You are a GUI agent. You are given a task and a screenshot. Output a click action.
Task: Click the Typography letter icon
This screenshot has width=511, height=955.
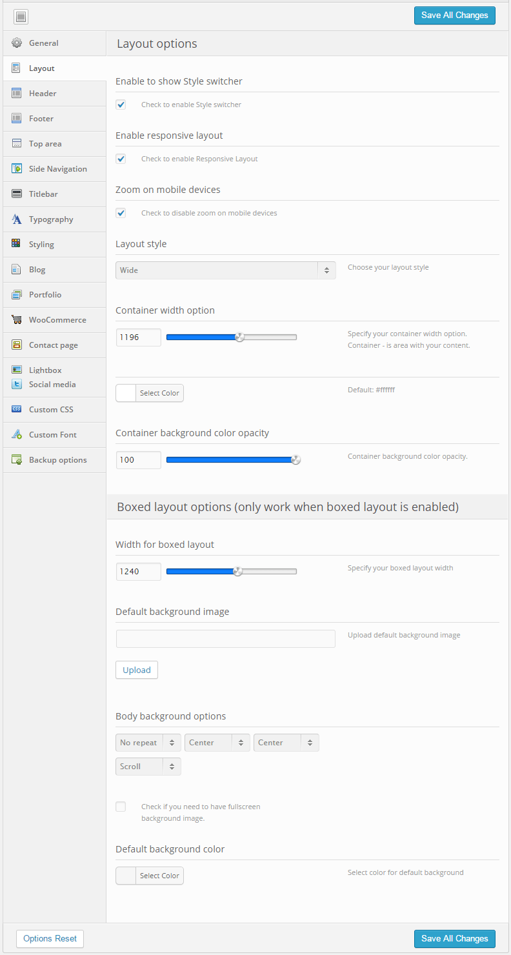pos(17,219)
